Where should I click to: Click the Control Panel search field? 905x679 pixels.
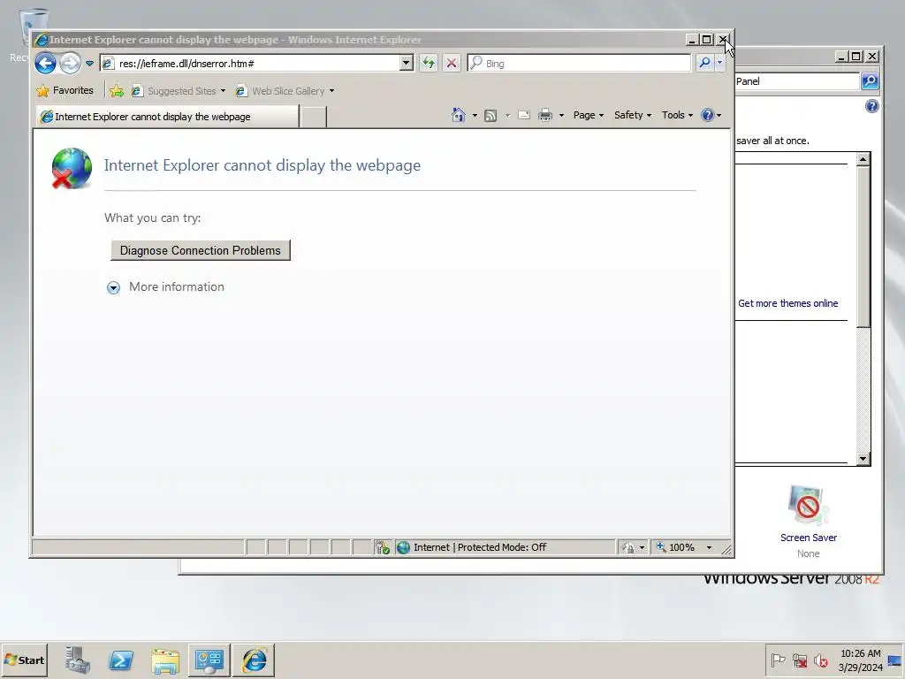(796, 81)
